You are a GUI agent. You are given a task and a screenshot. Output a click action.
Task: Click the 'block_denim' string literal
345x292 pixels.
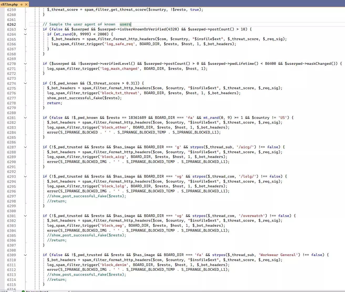pos(114,265)
